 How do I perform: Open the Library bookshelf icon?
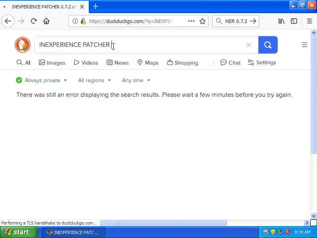281,21
